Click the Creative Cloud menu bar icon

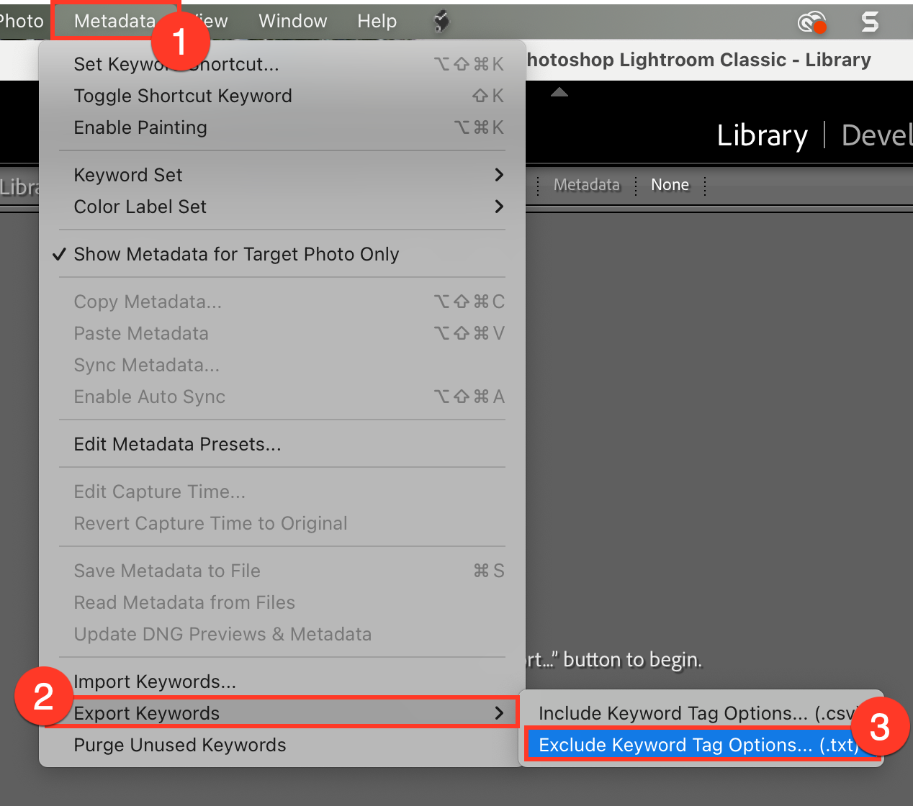[x=811, y=22]
